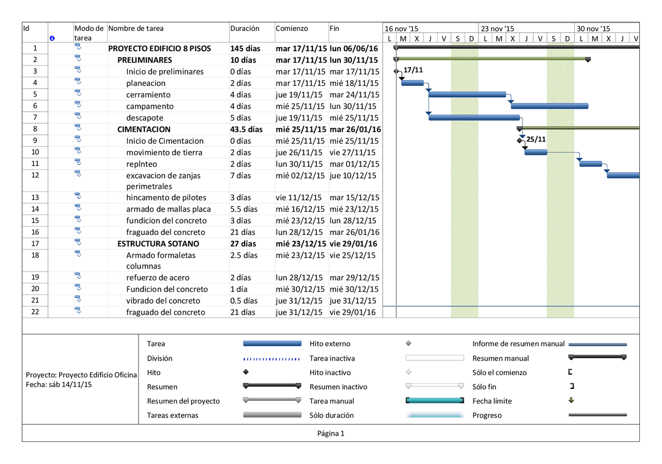Select the Hito diamond symbol in the legend
Screen dimensions: 662x464
click(x=245, y=371)
